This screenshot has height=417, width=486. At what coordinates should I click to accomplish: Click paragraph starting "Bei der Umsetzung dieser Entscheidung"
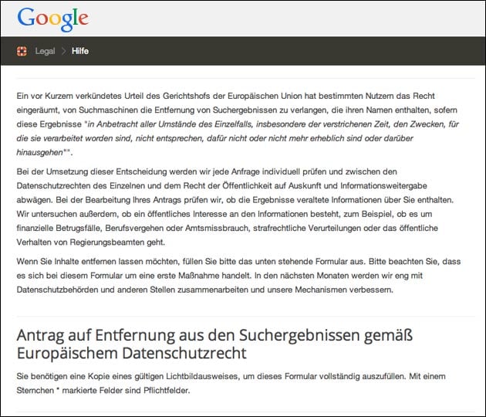coord(235,207)
